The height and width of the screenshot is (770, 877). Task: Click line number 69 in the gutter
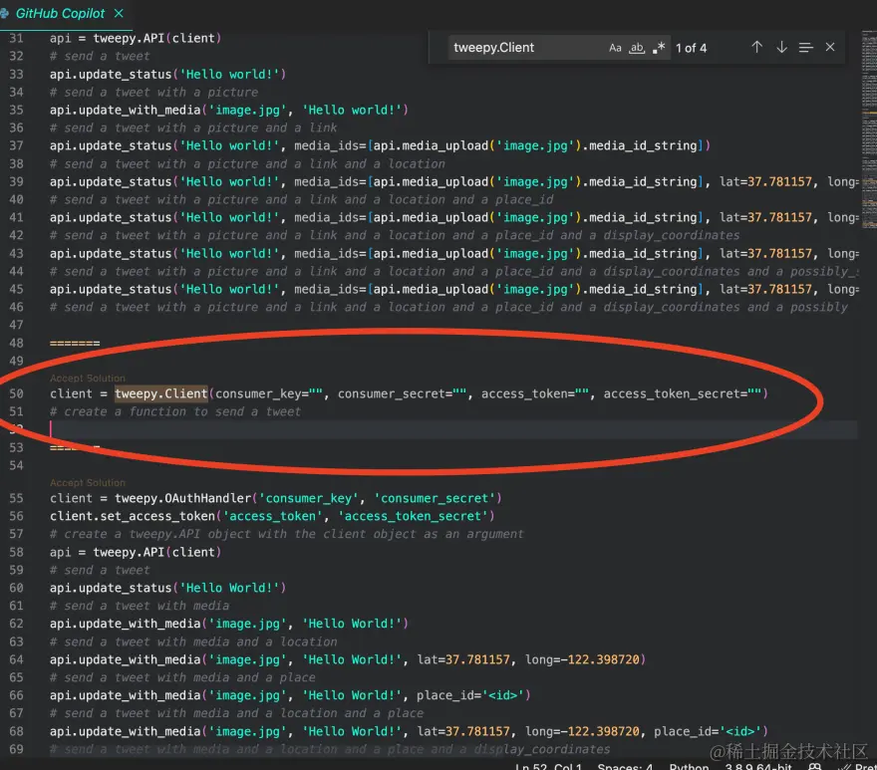click(16, 749)
